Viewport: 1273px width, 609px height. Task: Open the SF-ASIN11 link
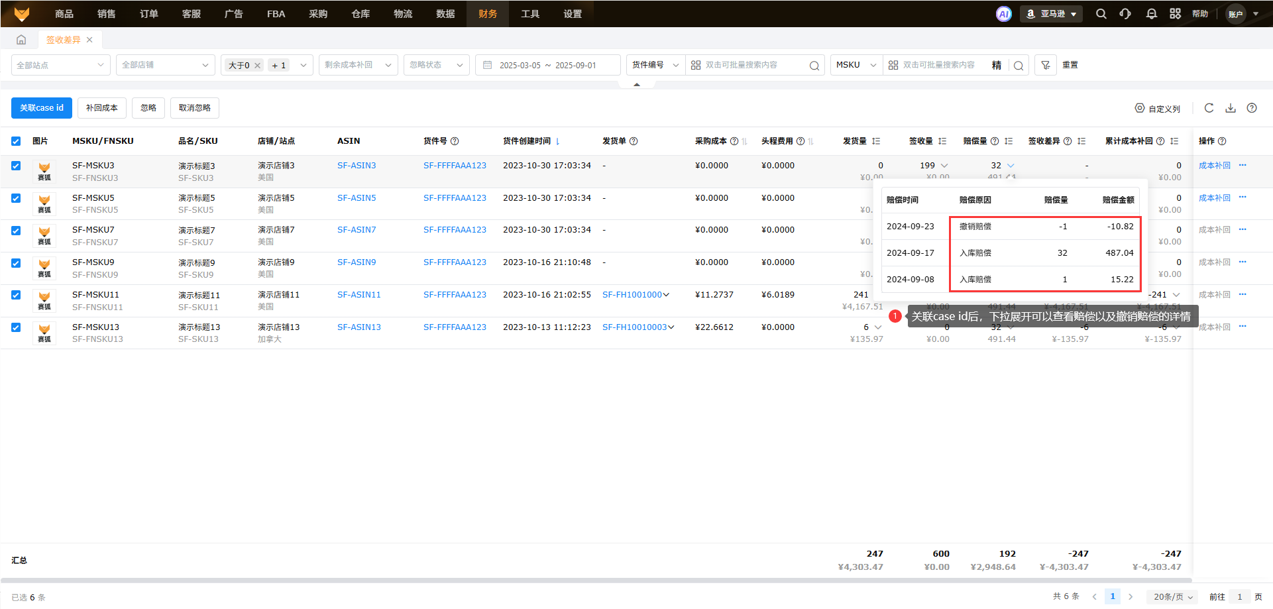tap(359, 295)
